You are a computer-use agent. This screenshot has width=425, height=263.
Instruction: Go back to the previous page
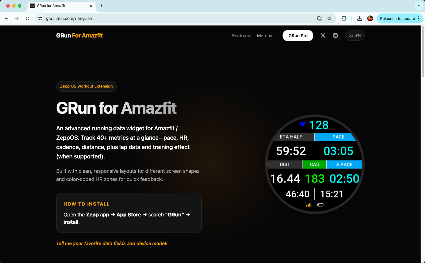tap(6, 18)
